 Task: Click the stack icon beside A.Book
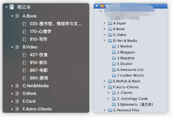coord(17,16)
